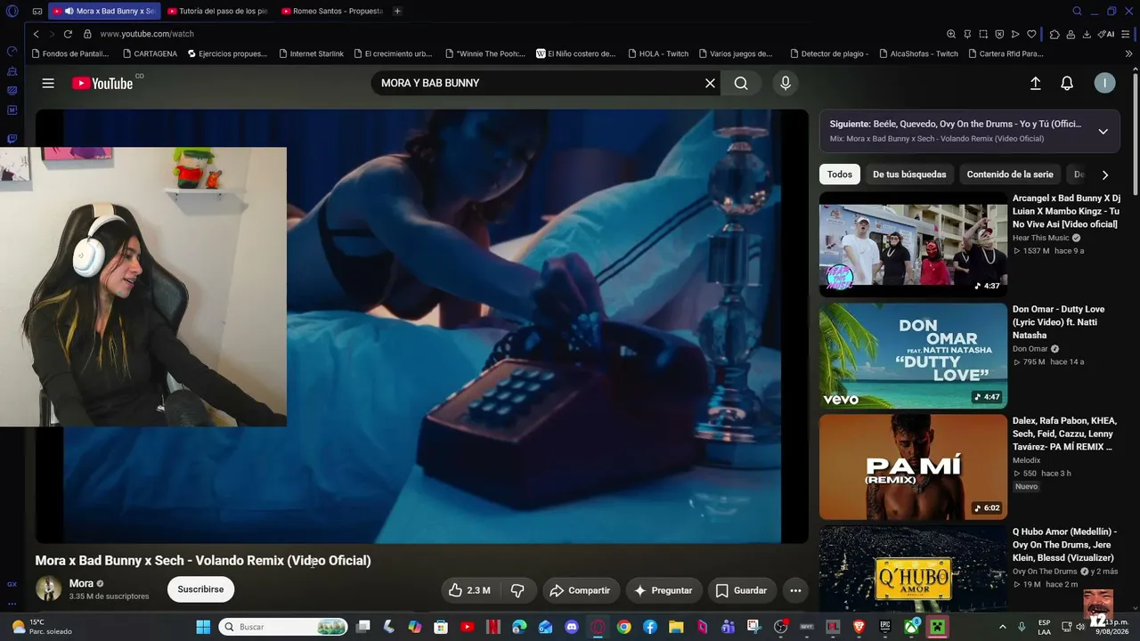Mute the Mora x Bad Bunny tab audio
This screenshot has height=641, width=1140.
pyautogui.click(x=69, y=11)
